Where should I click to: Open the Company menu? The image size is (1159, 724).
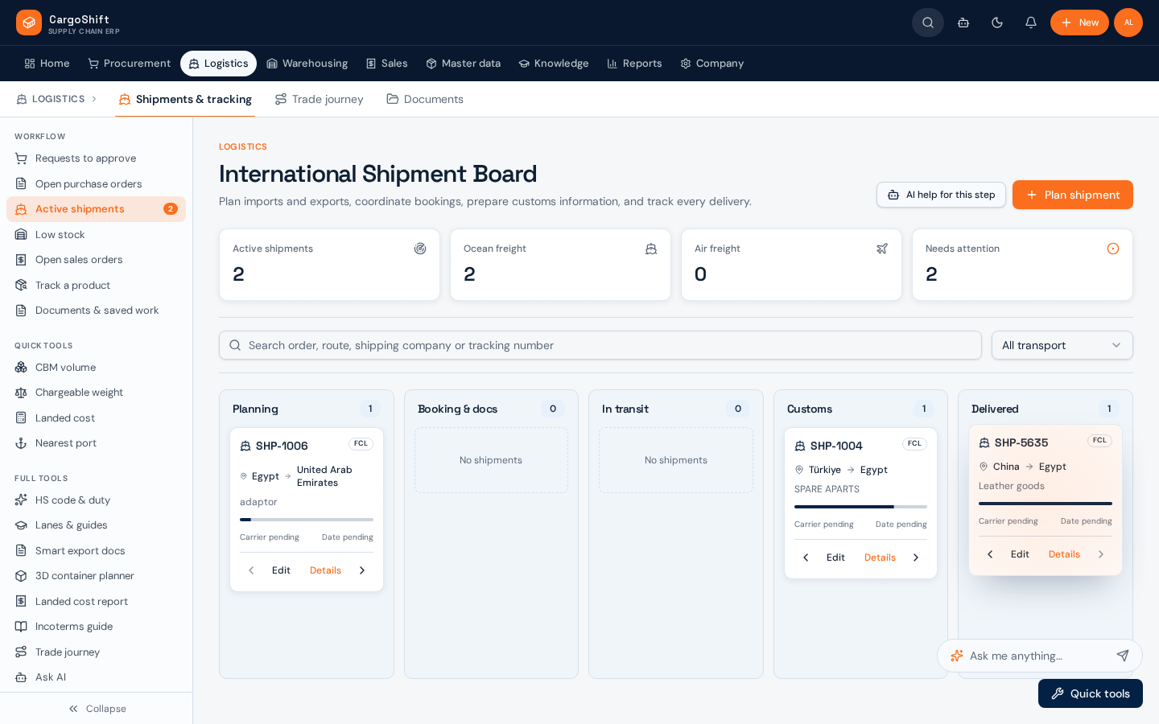pos(711,64)
